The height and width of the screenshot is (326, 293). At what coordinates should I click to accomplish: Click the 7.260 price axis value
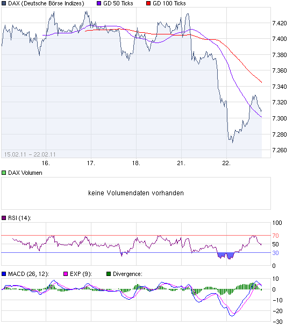click(280, 150)
